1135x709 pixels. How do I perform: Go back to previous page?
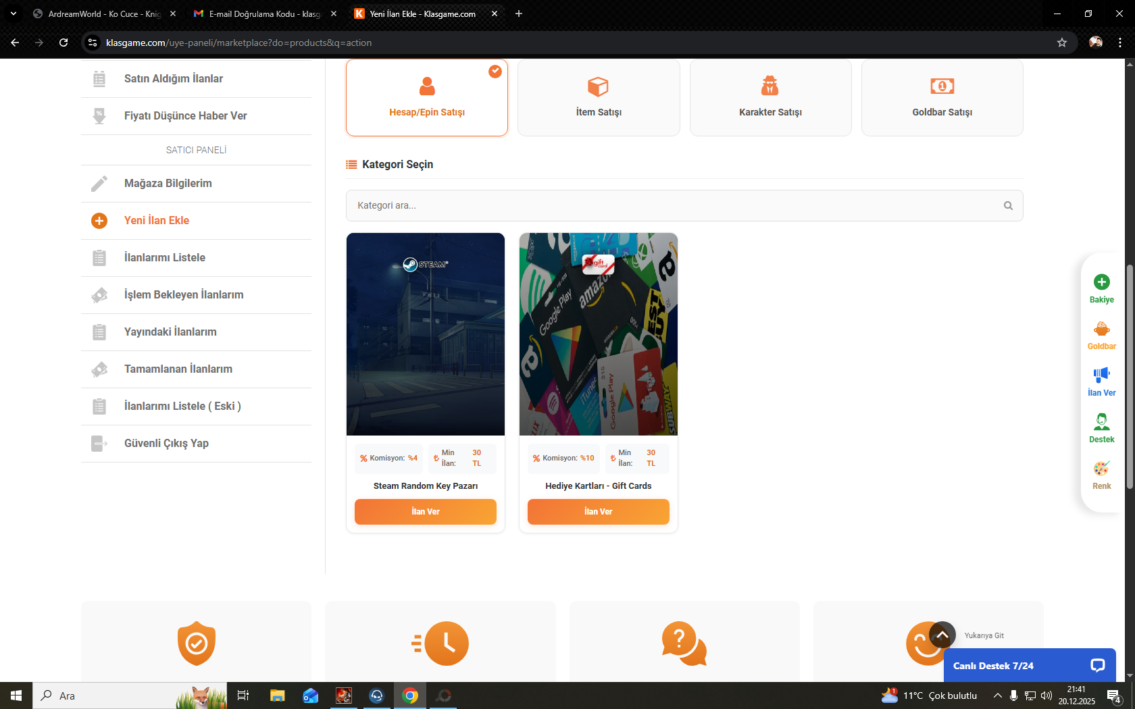15,43
